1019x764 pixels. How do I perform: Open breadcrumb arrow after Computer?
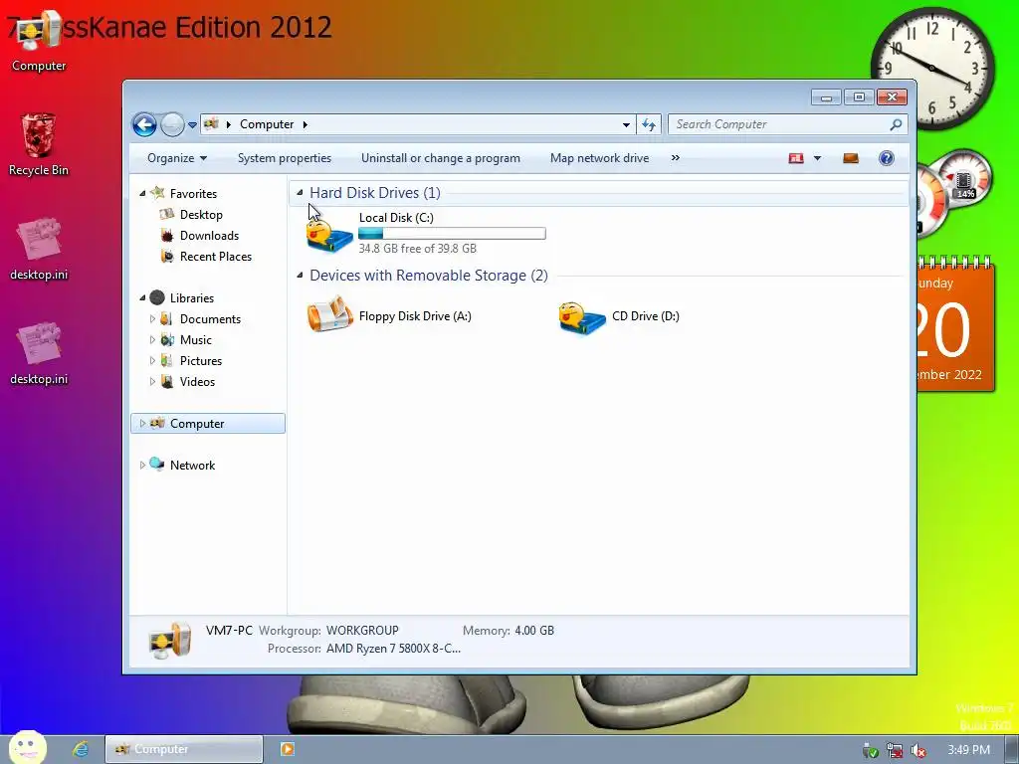tap(305, 124)
